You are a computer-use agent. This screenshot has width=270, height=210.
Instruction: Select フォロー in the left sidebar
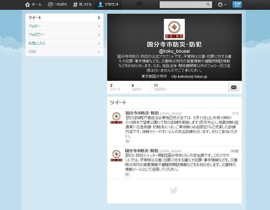64,26
